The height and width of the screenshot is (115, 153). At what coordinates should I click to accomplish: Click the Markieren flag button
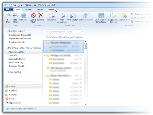point(137,14)
